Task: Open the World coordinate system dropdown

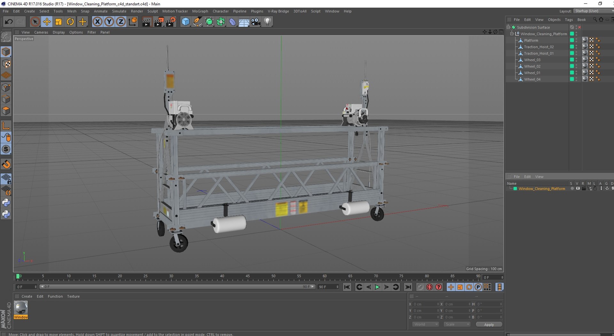Action: click(x=425, y=324)
